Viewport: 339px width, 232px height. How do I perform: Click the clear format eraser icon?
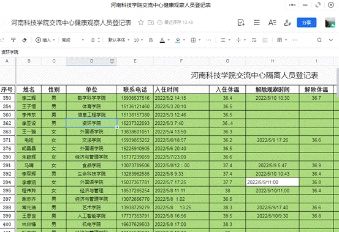pyautogui.click(x=25, y=40)
